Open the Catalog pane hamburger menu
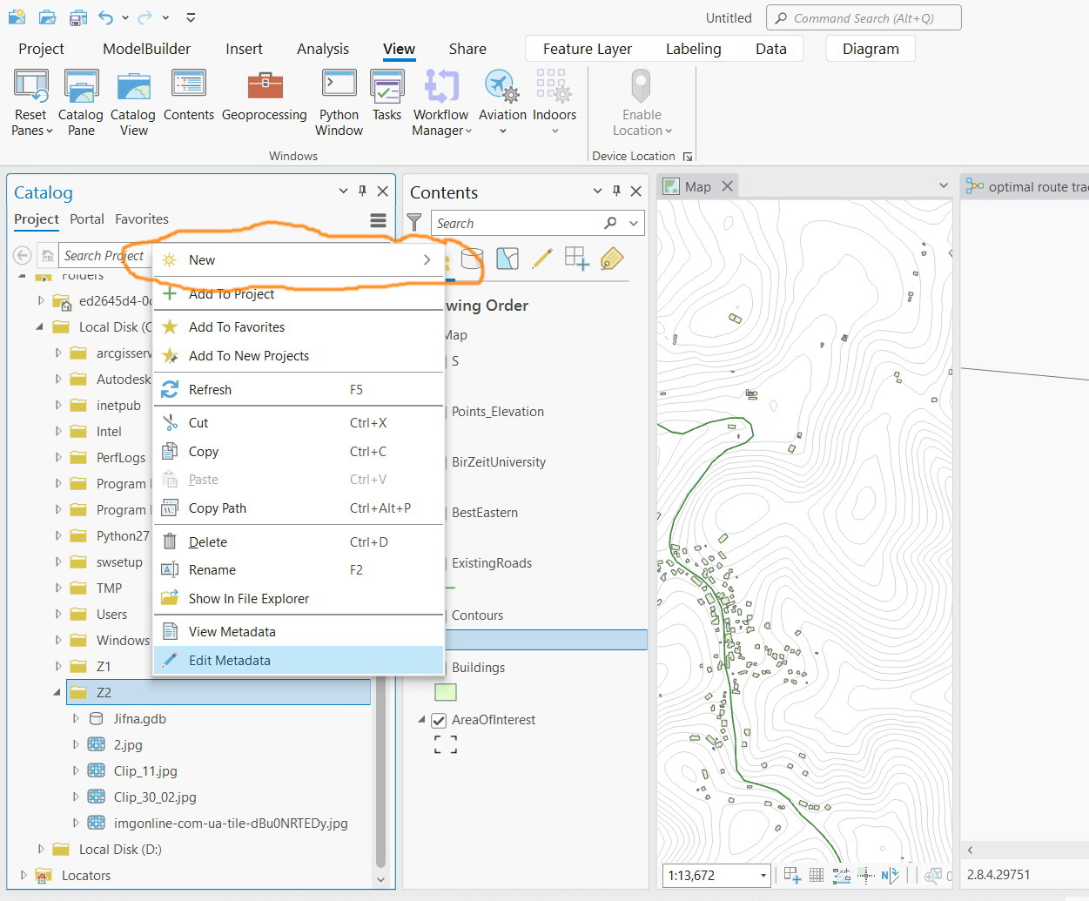 tap(378, 221)
